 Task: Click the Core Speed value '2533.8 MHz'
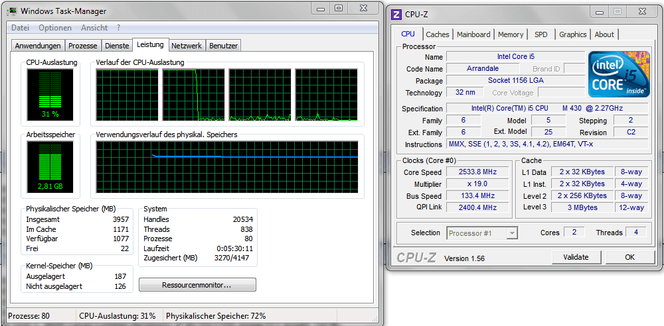[477, 172]
